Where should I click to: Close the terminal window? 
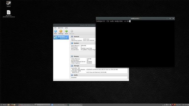(x=173, y=19)
